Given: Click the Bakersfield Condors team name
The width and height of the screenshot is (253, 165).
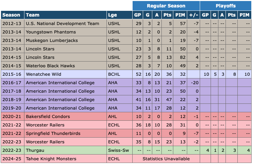Looking at the screenshot, I should click(48, 117).
